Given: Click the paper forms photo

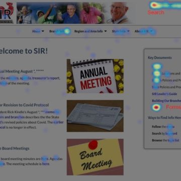Looking at the screenshot, I should (x=95, y=116).
